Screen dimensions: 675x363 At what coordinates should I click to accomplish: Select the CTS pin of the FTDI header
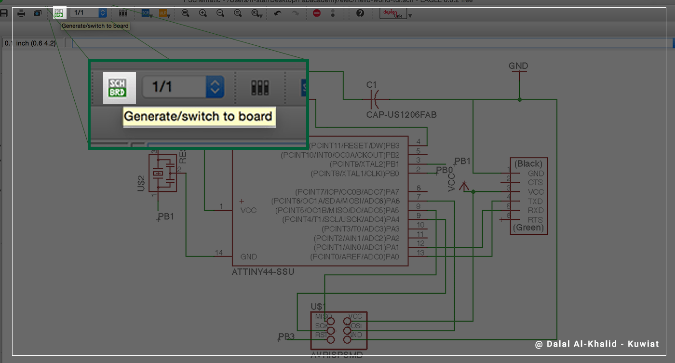pos(536,183)
